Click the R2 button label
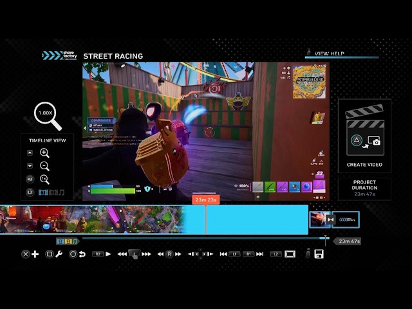This screenshot has height=309, width=412. 98,254
